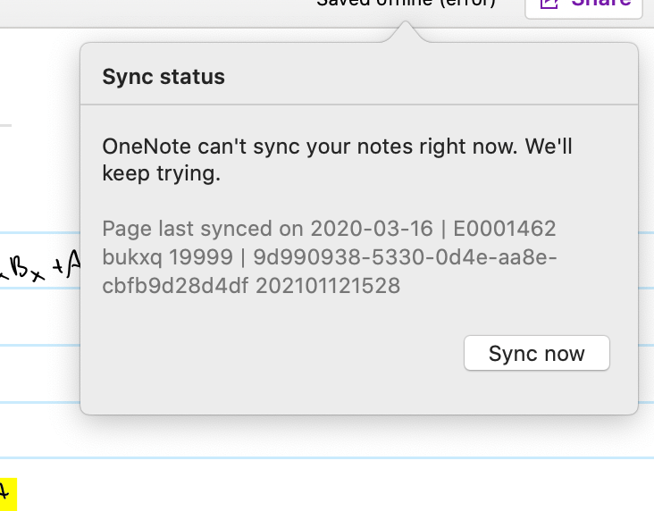Click the Sync now button

(536, 353)
